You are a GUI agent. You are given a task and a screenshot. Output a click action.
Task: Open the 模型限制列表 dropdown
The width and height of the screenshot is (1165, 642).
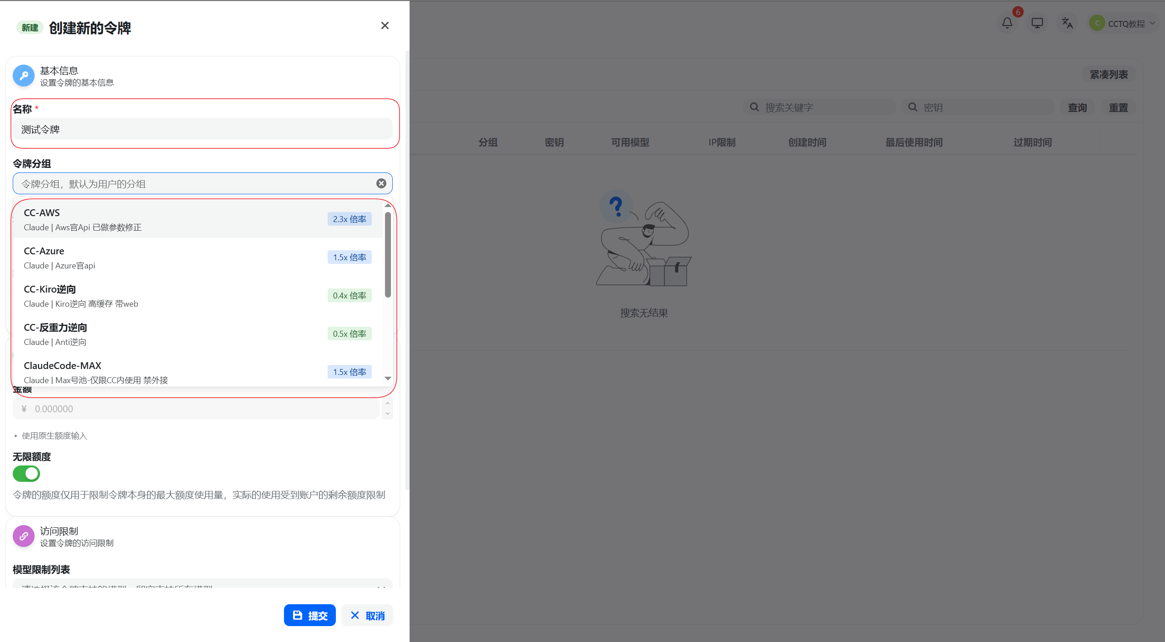tap(203, 585)
